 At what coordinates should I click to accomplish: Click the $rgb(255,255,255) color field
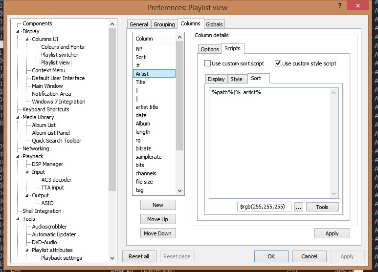point(264,207)
